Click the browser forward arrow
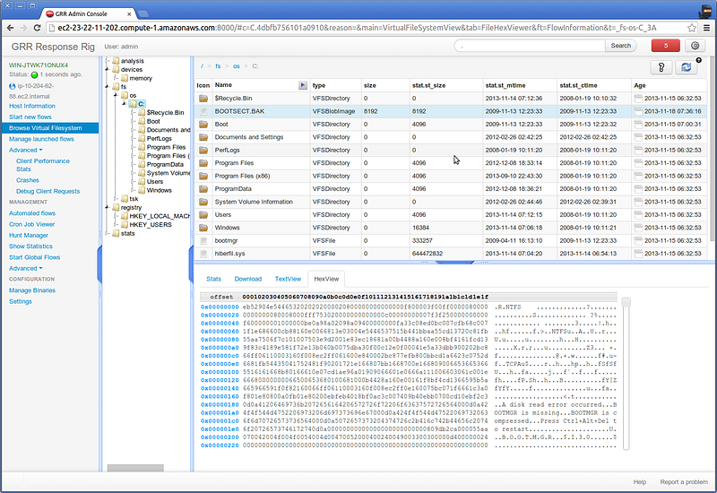This screenshot has width=717, height=493. tap(24, 28)
